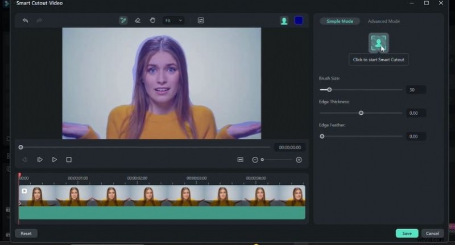
Task: Click the blue overlay color swatch
Action: coord(299,20)
